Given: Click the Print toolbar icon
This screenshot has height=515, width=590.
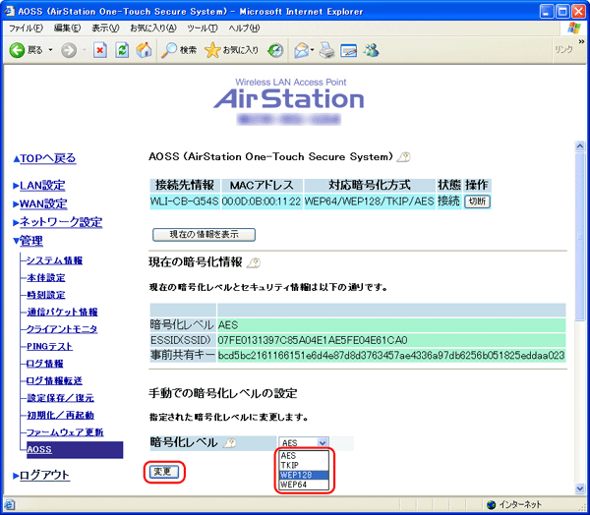Looking at the screenshot, I should [x=326, y=49].
